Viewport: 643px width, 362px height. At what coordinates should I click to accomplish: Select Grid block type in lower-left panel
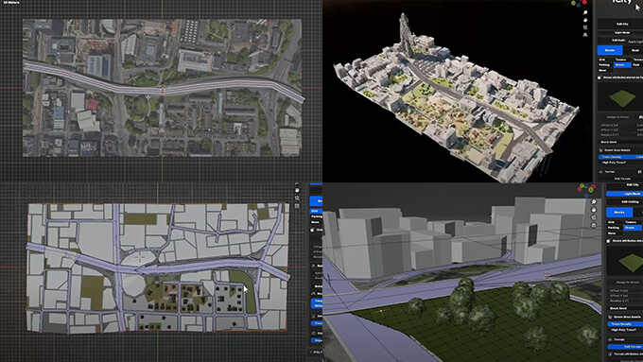coord(315,211)
